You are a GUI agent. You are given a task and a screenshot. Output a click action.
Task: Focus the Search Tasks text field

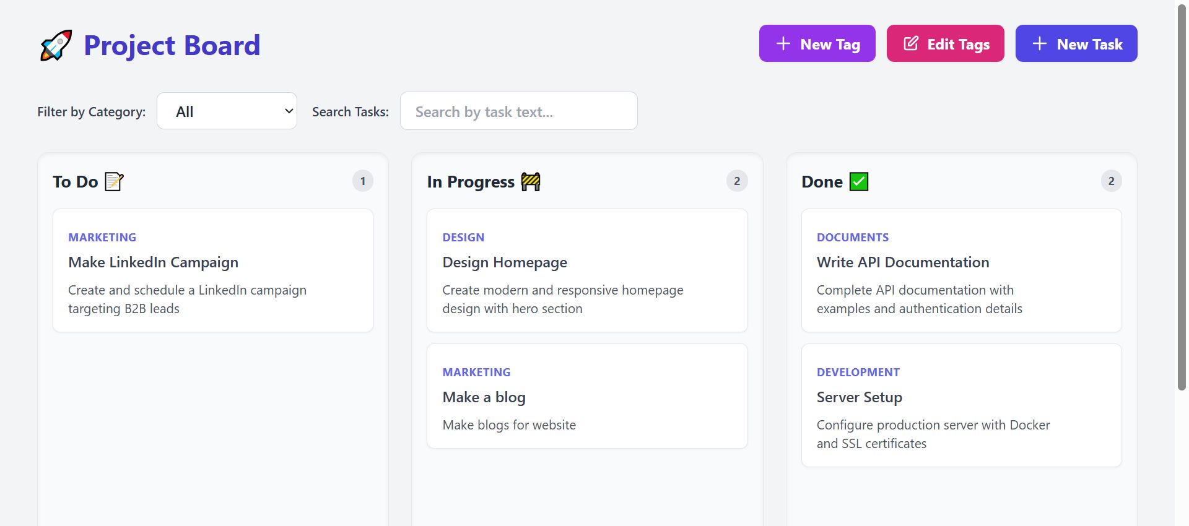coord(518,111)
